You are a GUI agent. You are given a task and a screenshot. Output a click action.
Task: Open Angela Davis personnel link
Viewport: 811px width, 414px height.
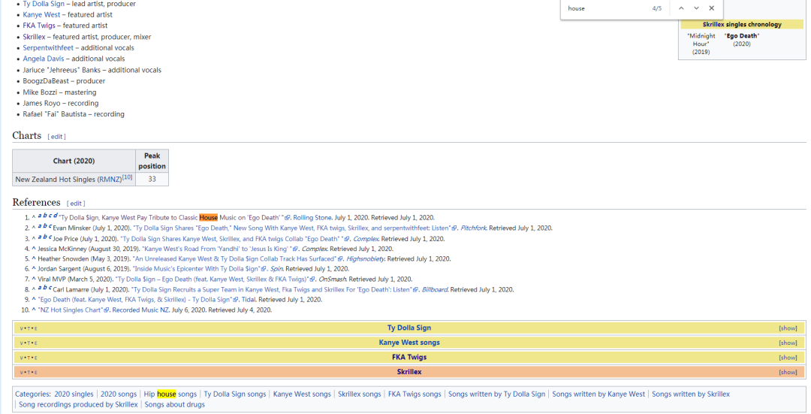(x=44, y=59)
